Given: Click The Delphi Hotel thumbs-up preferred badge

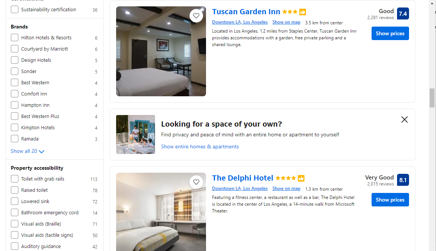Looking at the screenshot, I should (x=301, y=178).
